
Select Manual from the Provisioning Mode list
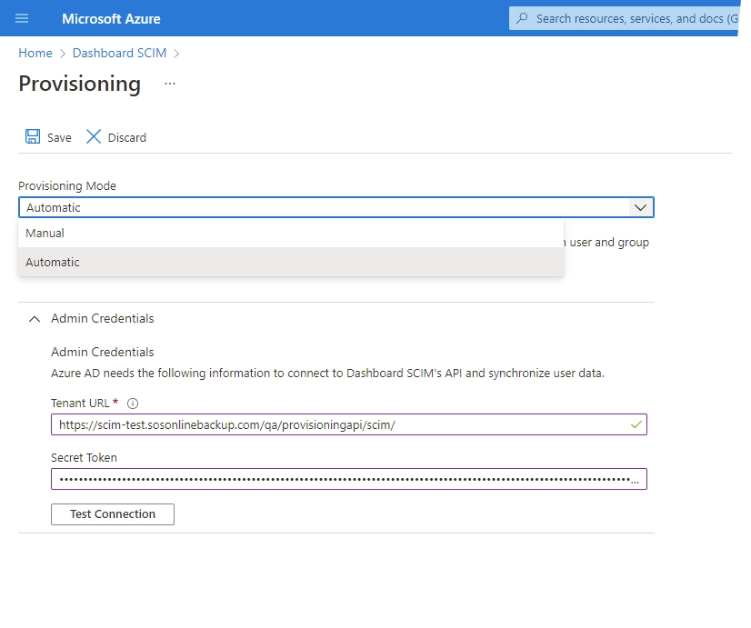(291, 233)
